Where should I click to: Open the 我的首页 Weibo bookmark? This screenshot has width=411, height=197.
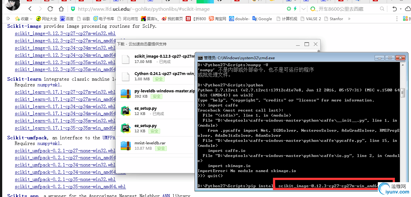click(x=172, y=19)
